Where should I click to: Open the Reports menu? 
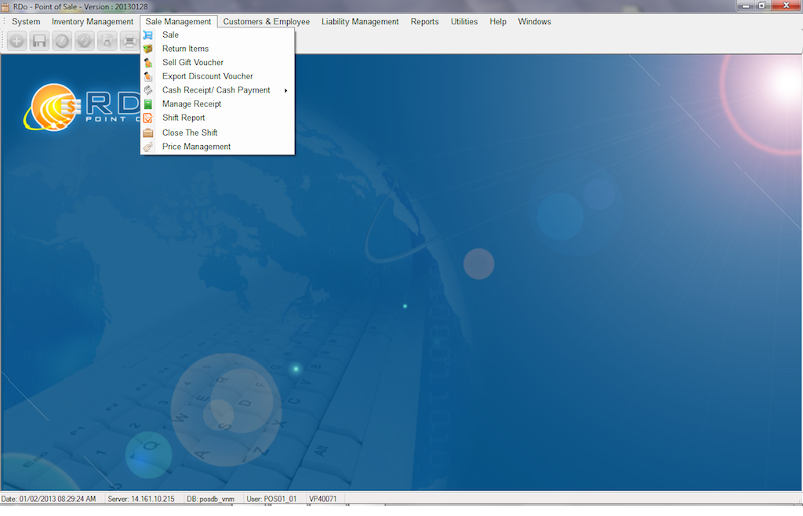pyautogui.click(x=424, y=22)
